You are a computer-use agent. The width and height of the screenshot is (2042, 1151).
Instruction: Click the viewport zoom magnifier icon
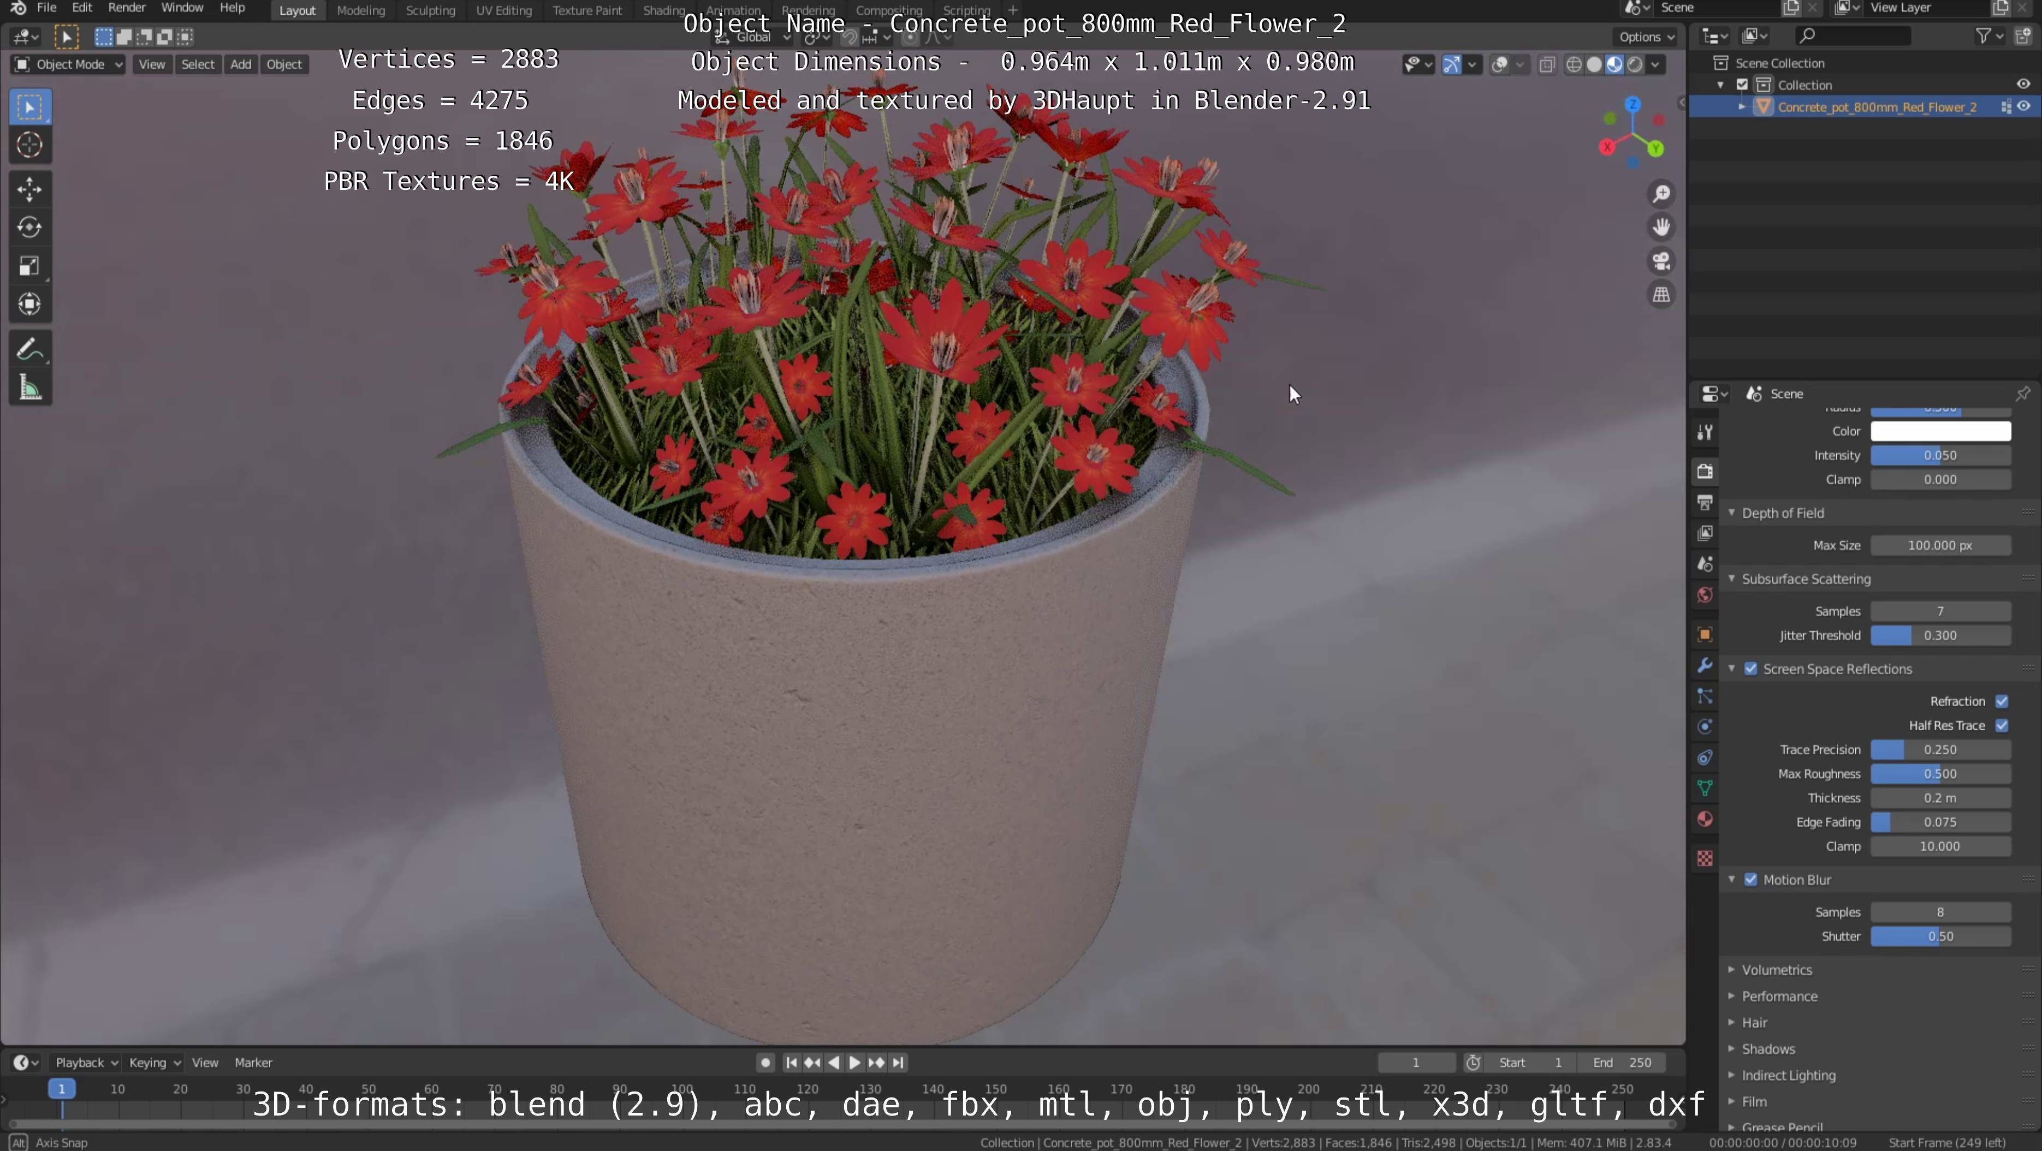(1661, 194)
